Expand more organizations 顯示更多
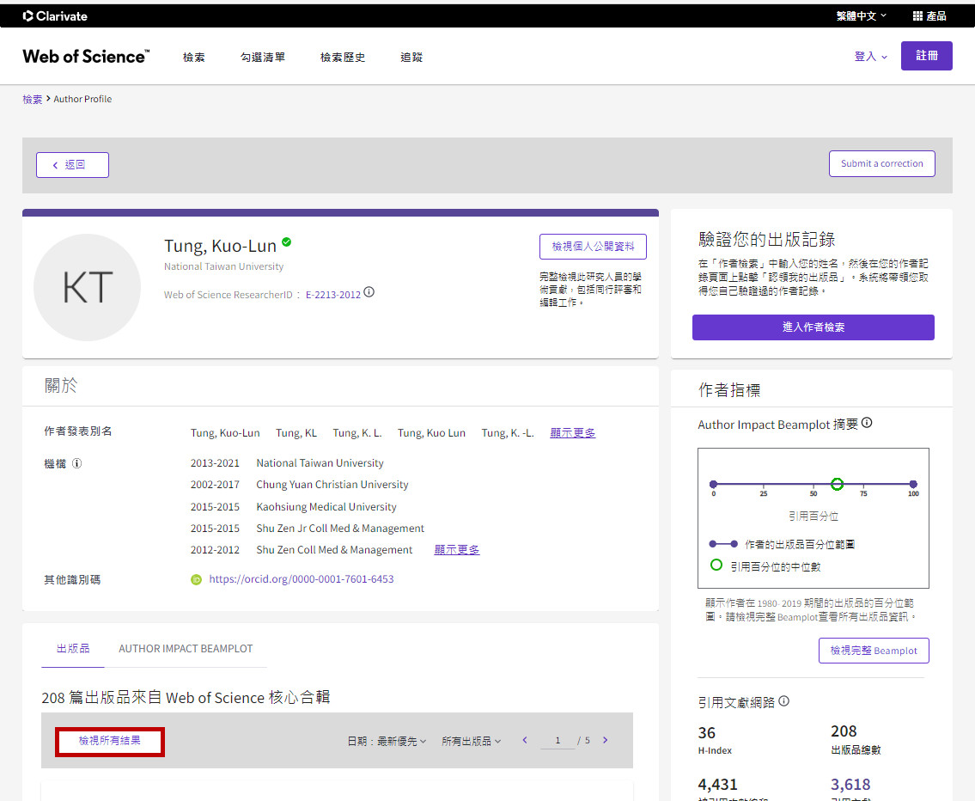The height and width of the screenshot is (801, 975). (456, 550)
